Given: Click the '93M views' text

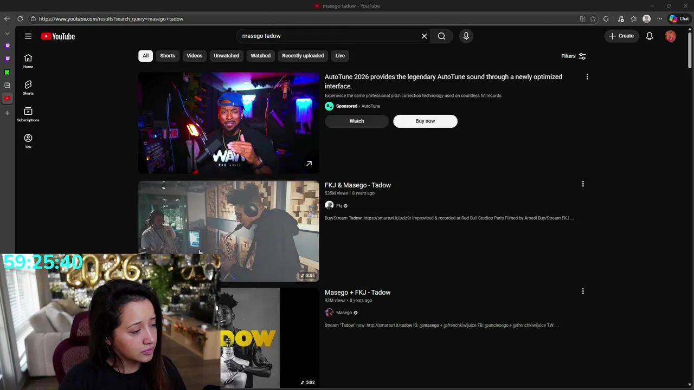Looking at the screenshot, I should tap(335, 301).
